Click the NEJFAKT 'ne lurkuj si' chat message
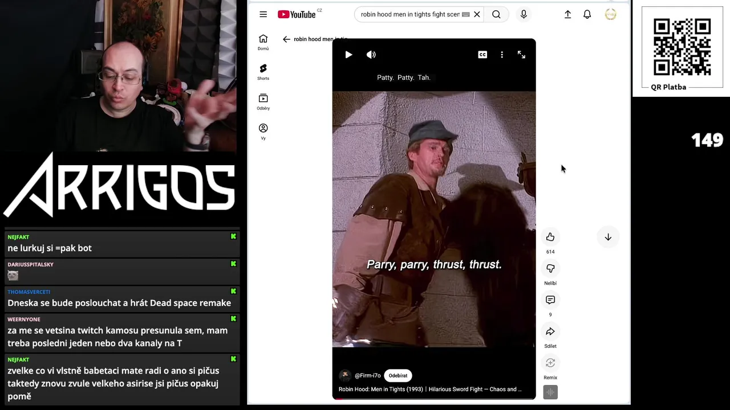 [121, 243]
